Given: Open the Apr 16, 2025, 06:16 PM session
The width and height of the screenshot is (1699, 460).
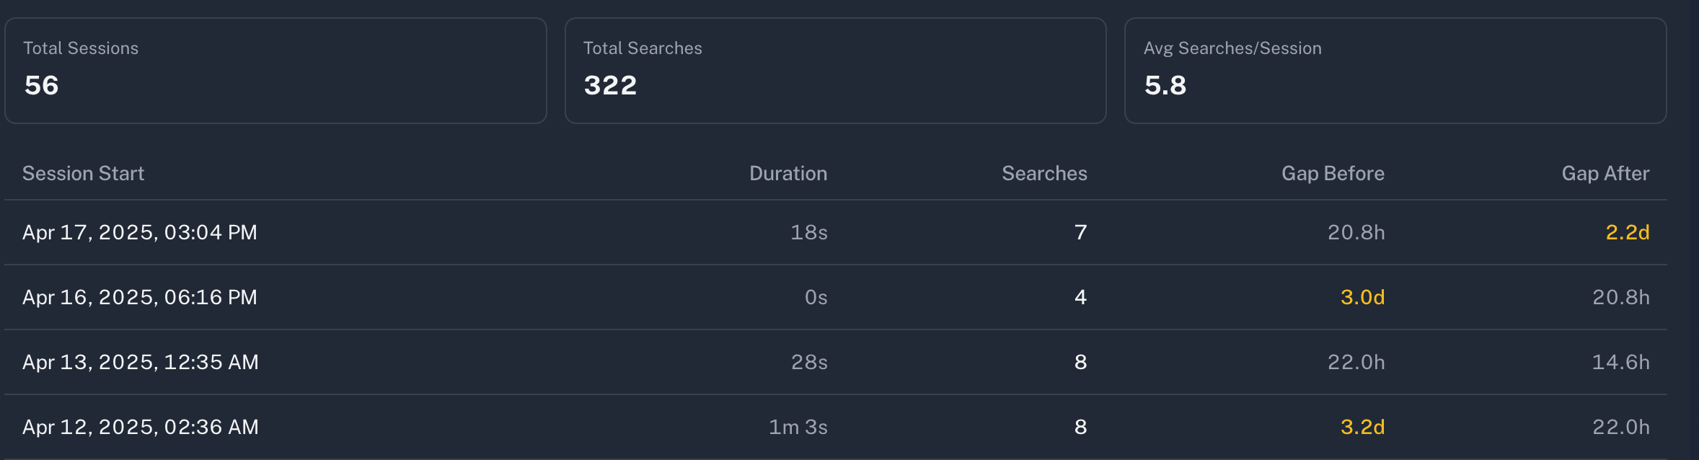Looking at the screenshot, I should 140,298.
